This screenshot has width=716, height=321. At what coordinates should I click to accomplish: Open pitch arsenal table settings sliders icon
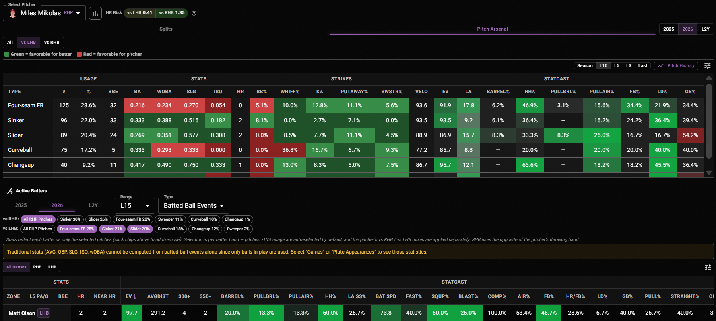coord(708,66)
